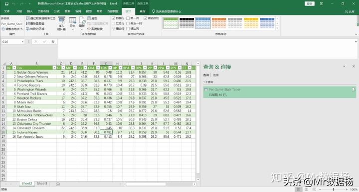Image resolution: width=359 pixels, height=192 pixels.
Task: Click Tell me what you want lightbulb
Action: (x=167, y=11)
